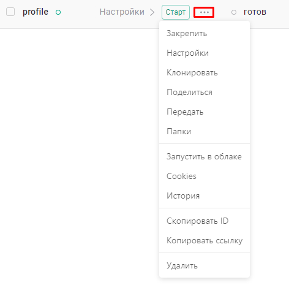The width and height of the screenshot is (289, 285).
Task: Start the profile with Старт button
Action: pos(176,12)
